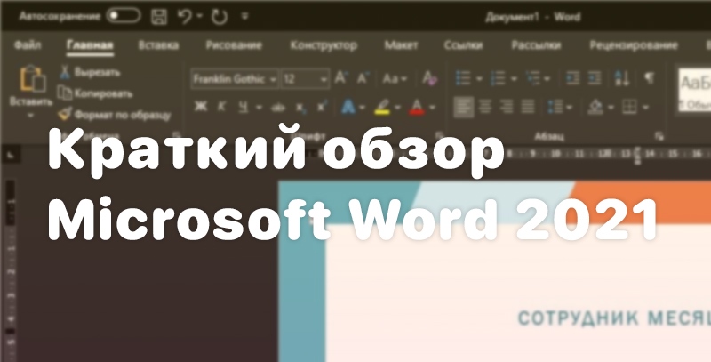Open the Файл tab
The height and width of the screenshot is (362, 711).
click(x=28, y=45)
